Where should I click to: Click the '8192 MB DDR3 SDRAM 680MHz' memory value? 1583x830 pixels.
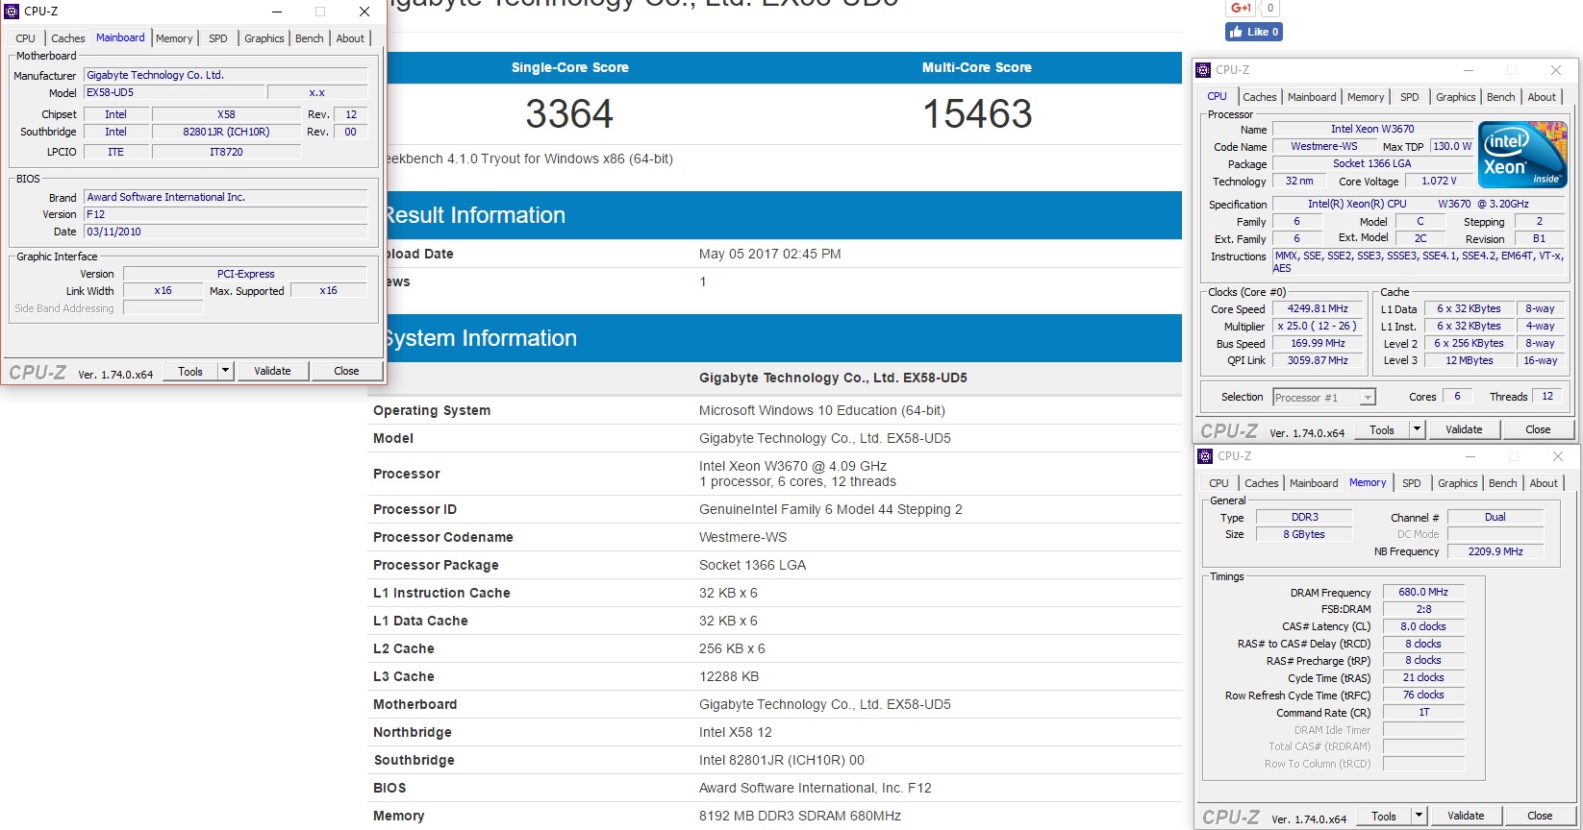[x=800, y=816]
